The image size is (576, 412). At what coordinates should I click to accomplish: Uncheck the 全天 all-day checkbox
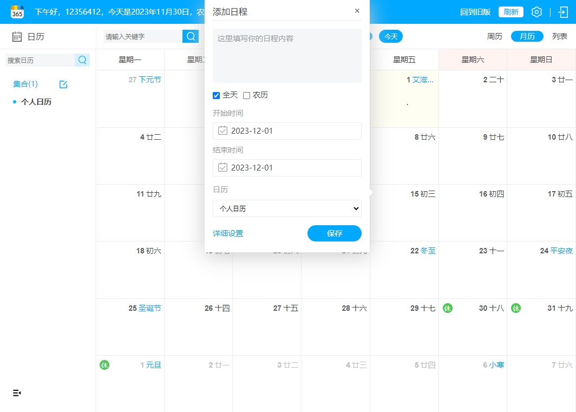pos(217,95)
